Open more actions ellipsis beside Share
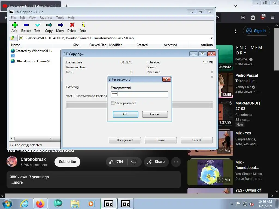Viewport: 279px width, 209px height. coord(176,162)
